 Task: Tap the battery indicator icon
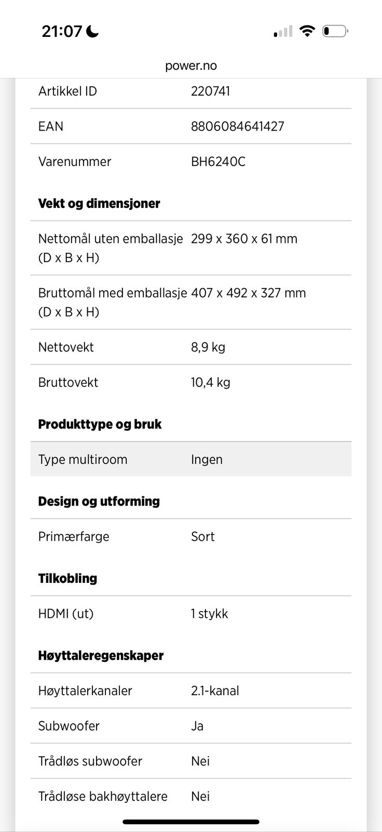click(x=335, y=31)
